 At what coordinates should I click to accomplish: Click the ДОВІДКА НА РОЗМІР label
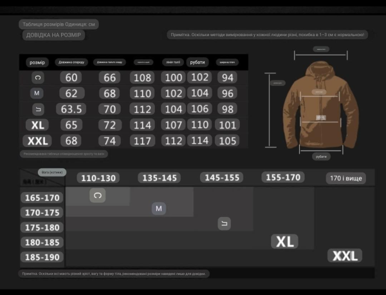[x=53, y=35]
